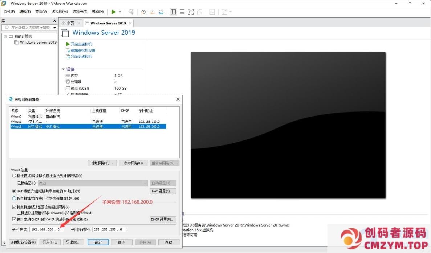431x253 pixels.
Task: Open the library search dropdown arrow
Action: 54,28
